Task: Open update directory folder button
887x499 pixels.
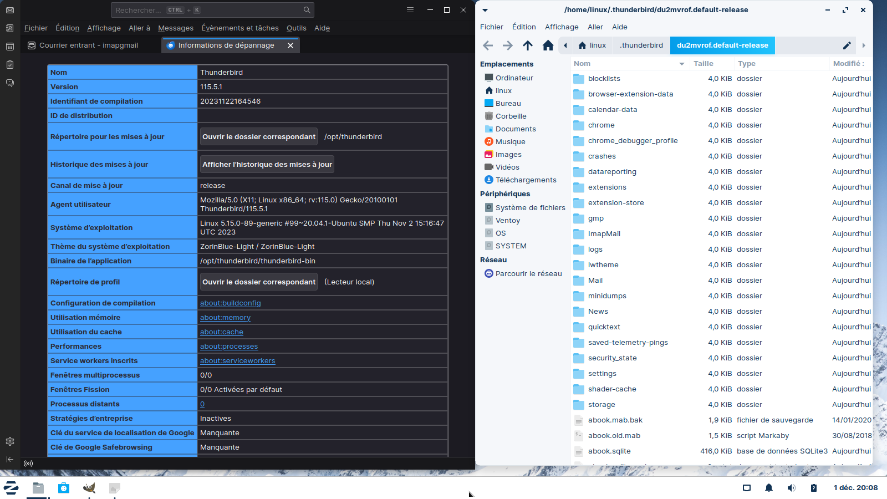Action: click(x=259, y=137)
